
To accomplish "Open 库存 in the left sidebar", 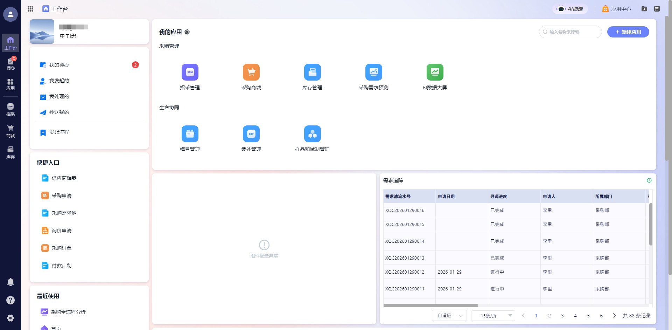I will tap(10, 153).
